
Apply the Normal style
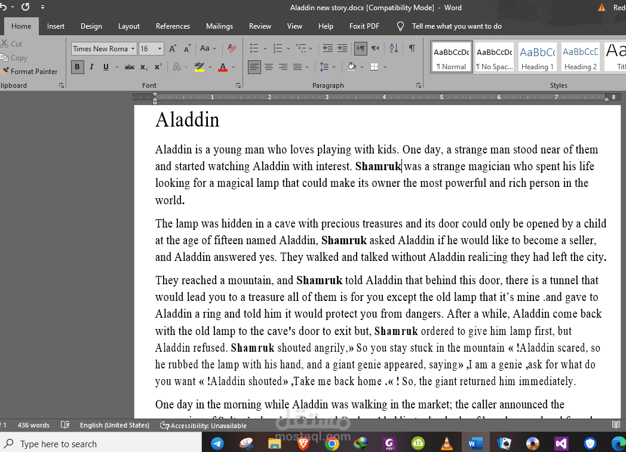[452, 57]
